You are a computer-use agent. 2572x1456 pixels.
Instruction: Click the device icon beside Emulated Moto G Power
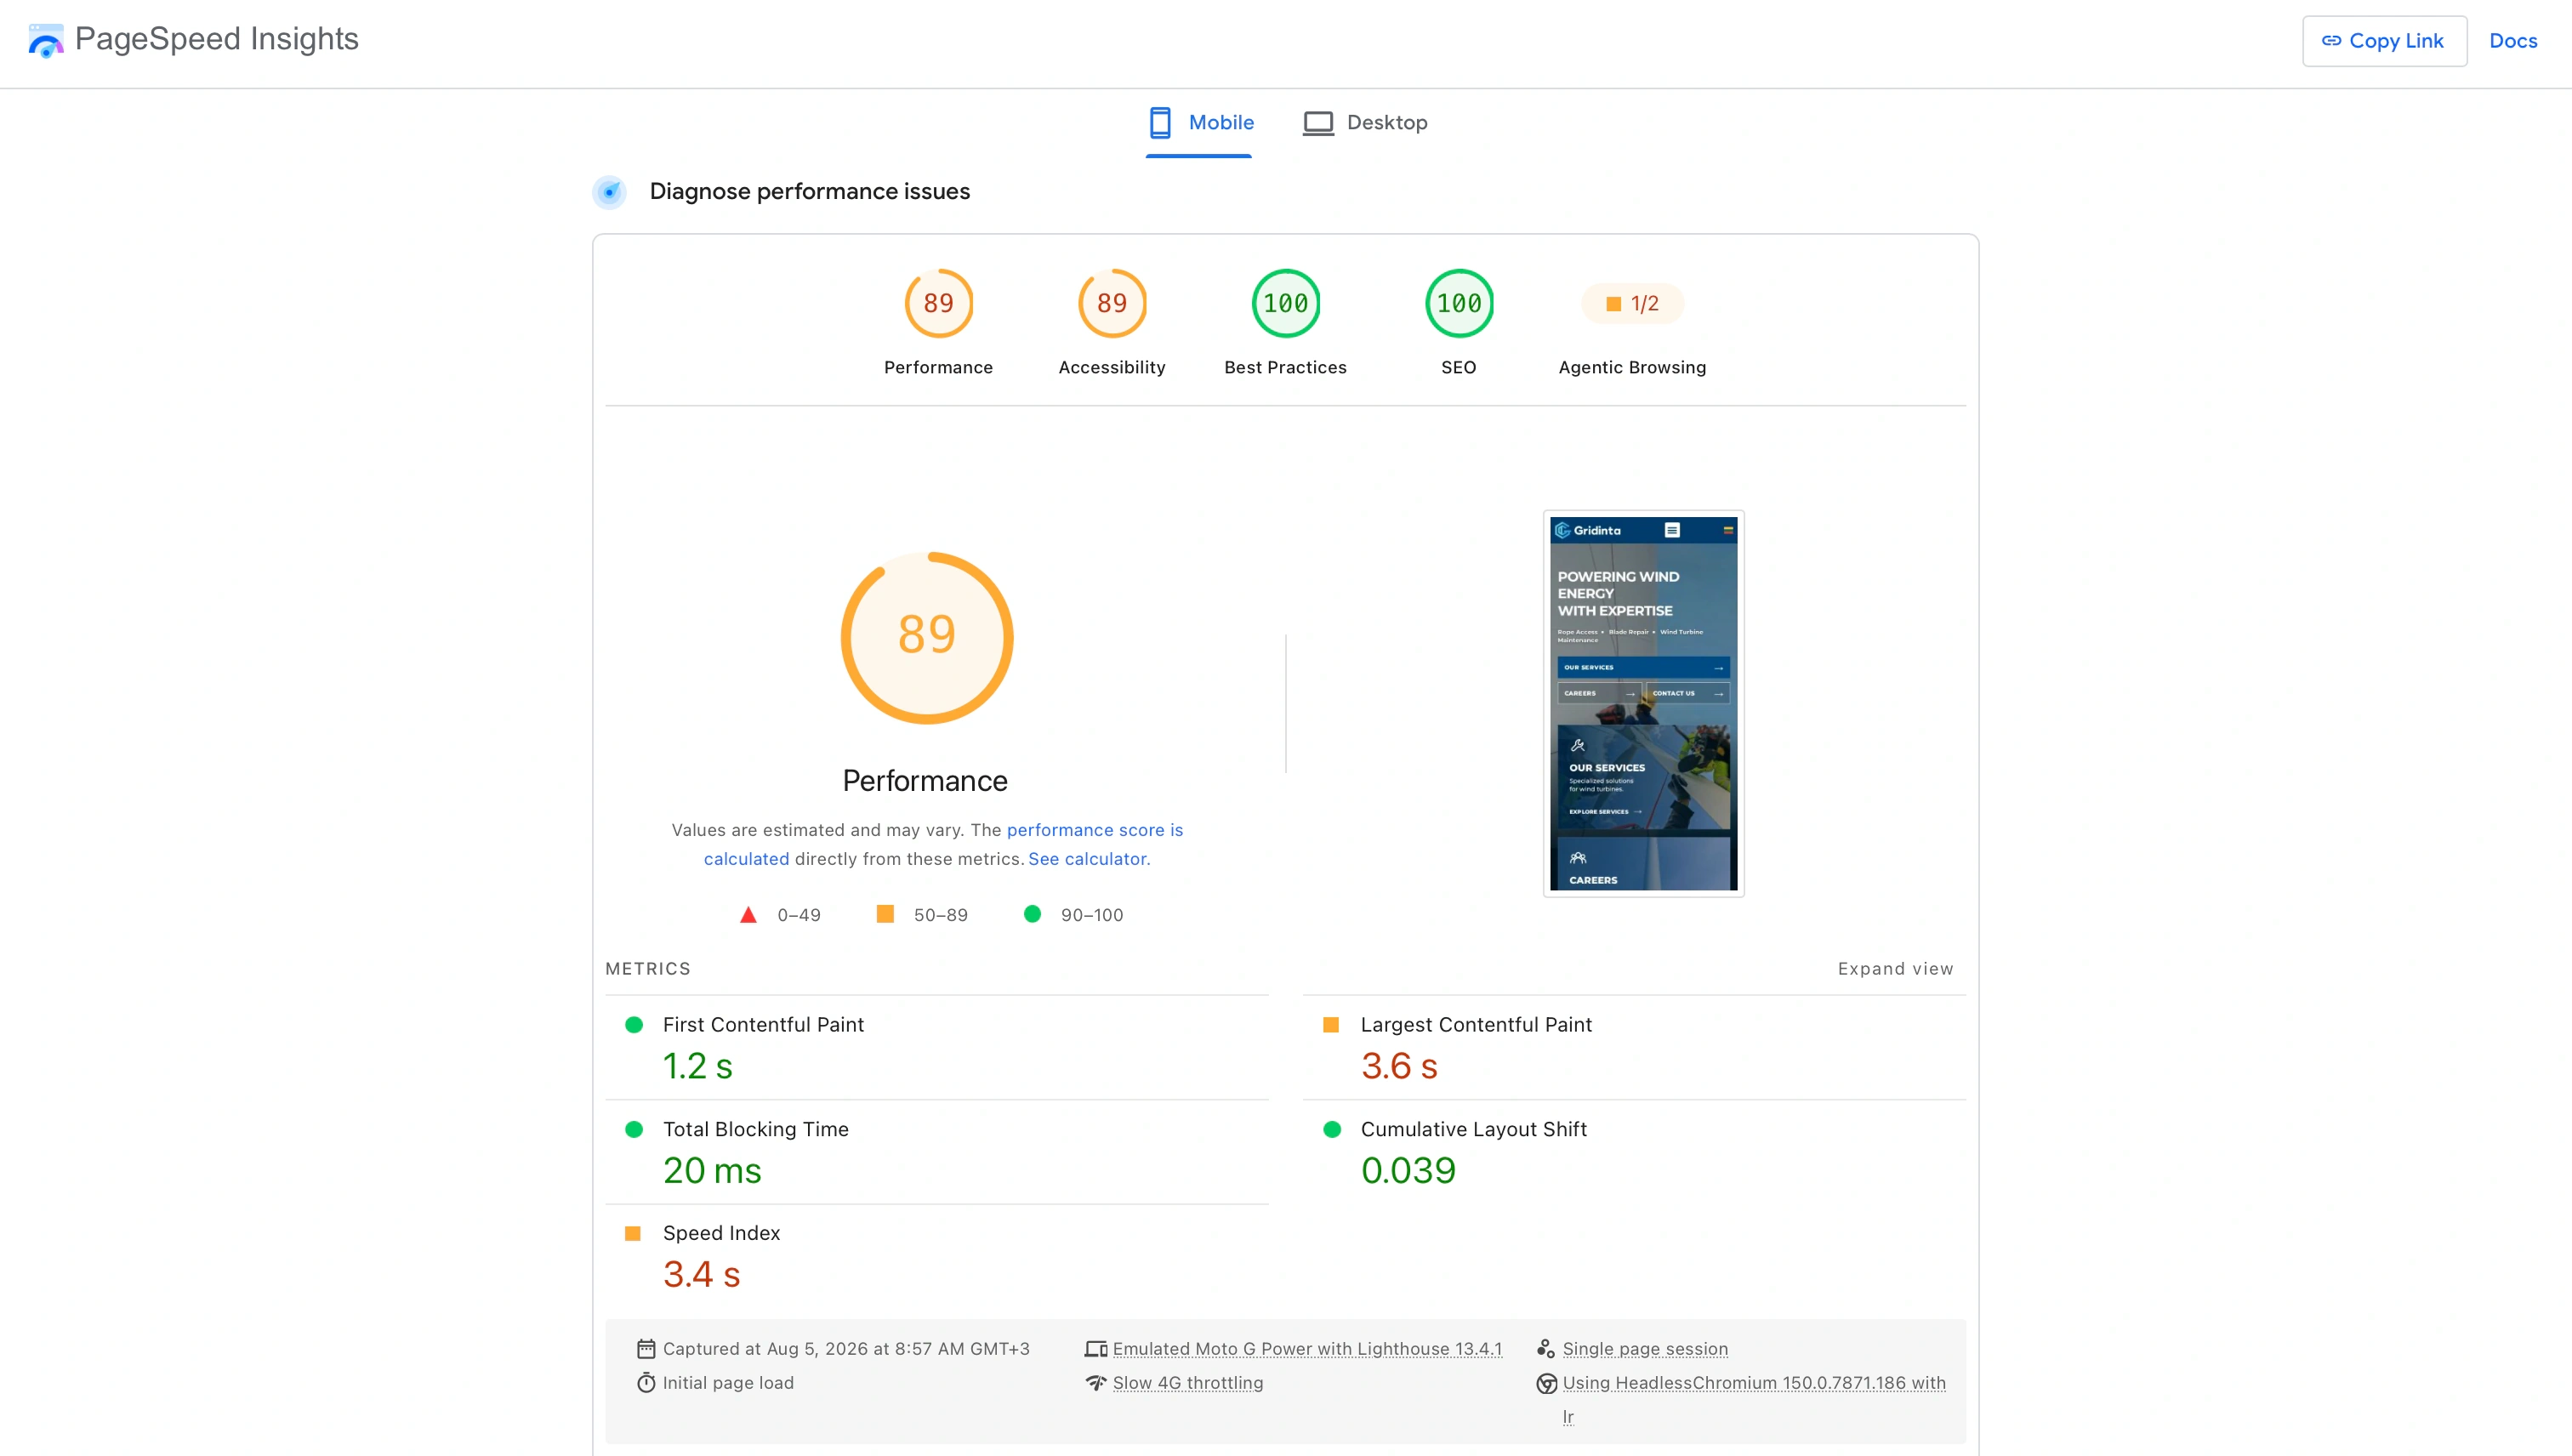[1096, 1349]
